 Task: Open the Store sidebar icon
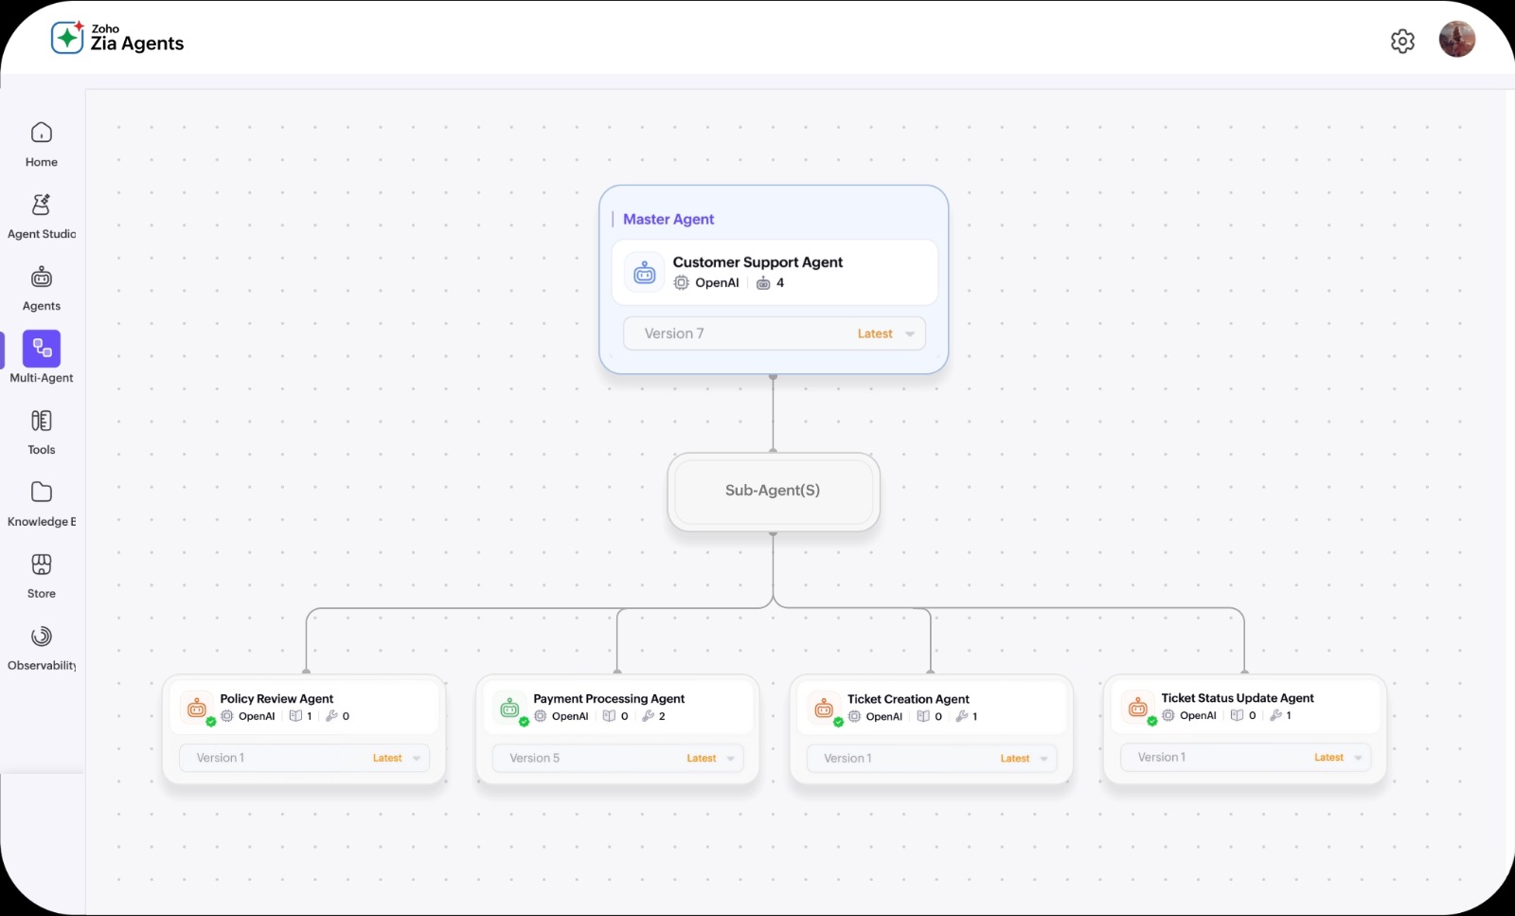click(x=42, y=565)
